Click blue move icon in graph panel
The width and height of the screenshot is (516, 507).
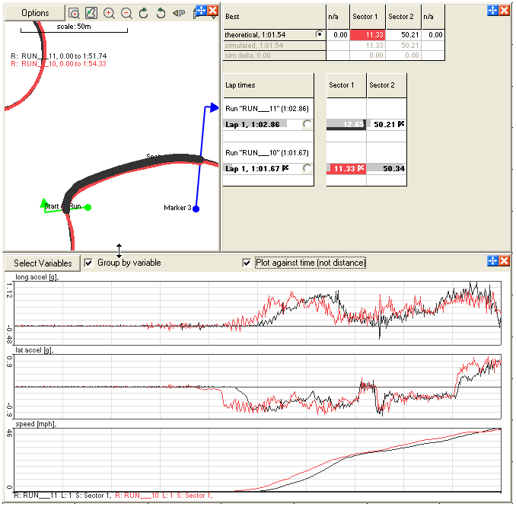coord(492,261)
